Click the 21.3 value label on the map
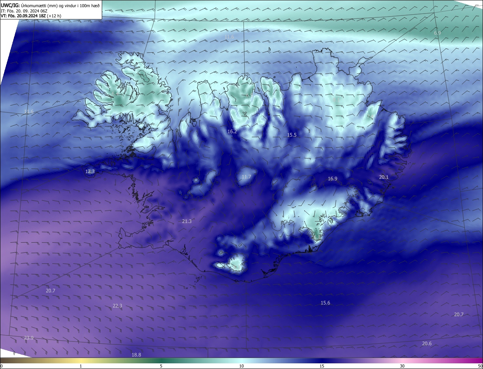Image resolution: width=483 pixels, height=369 pixels. pyautogui.click(x=187, y=221)
